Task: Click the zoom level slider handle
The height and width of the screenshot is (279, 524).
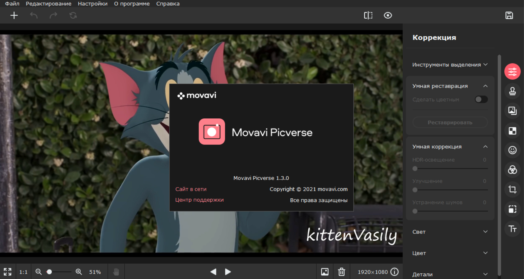Action: 49,272
